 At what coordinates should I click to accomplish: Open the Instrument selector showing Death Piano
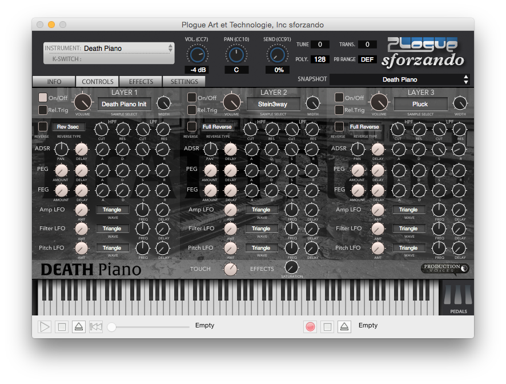point(109,49)
